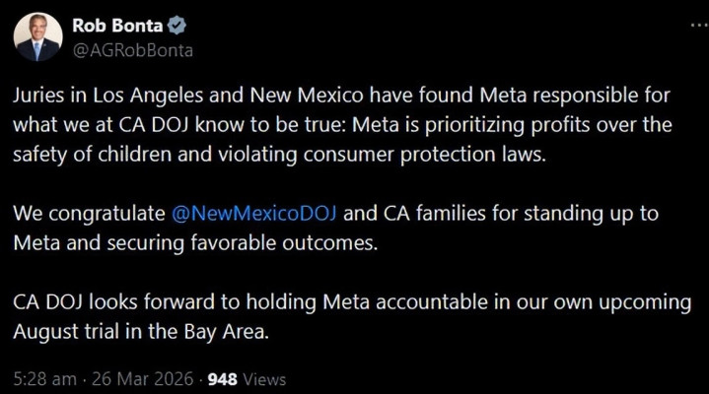Click the Rob Bonta display name

(114, 26)
